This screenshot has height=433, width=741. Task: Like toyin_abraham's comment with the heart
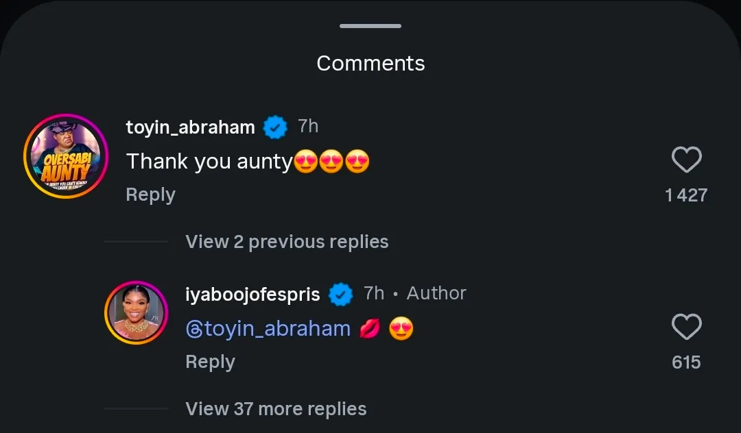pyautogui.click(x=686, y=160)
